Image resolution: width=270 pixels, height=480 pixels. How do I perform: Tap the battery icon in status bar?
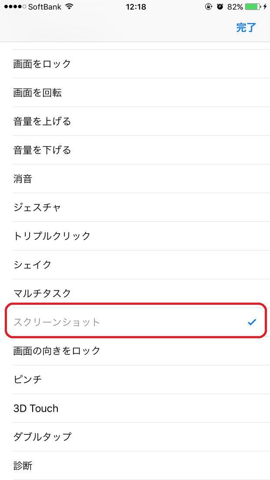click(x=253, y=7)
